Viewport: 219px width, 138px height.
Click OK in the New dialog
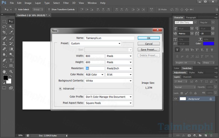point(149,38)
